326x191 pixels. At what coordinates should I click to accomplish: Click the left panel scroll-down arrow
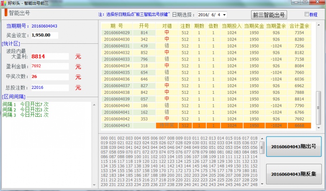94,184
